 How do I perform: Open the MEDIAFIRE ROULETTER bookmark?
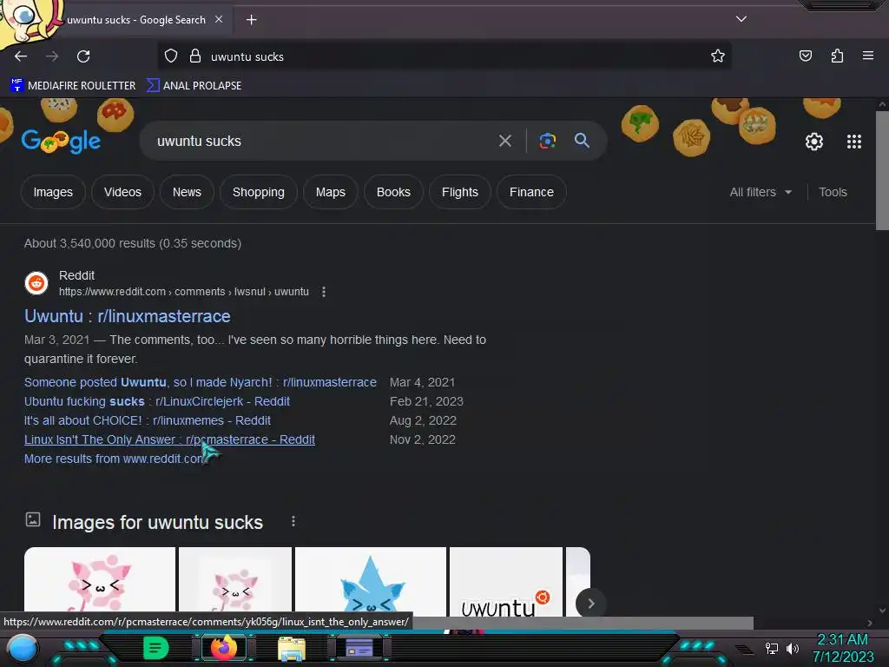[x=73, y=86]
